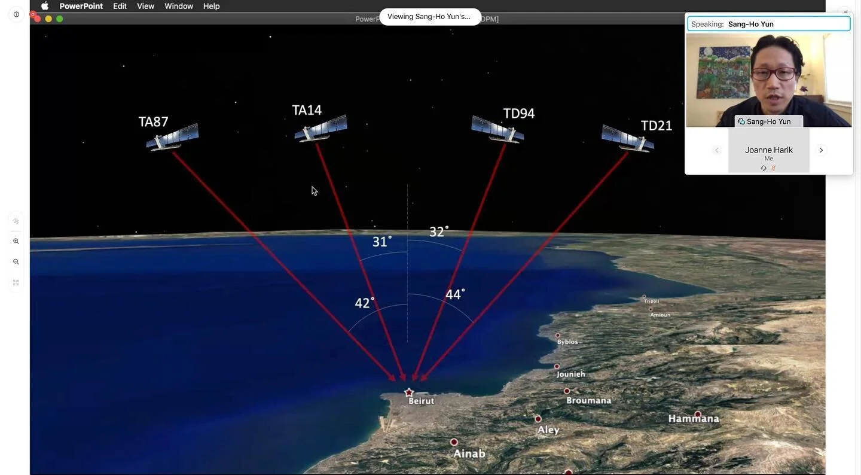Click the 'Viewing Sang-Ho Yun's...' banner
This screenshot has height=475, width=861.
pos(430,17)
